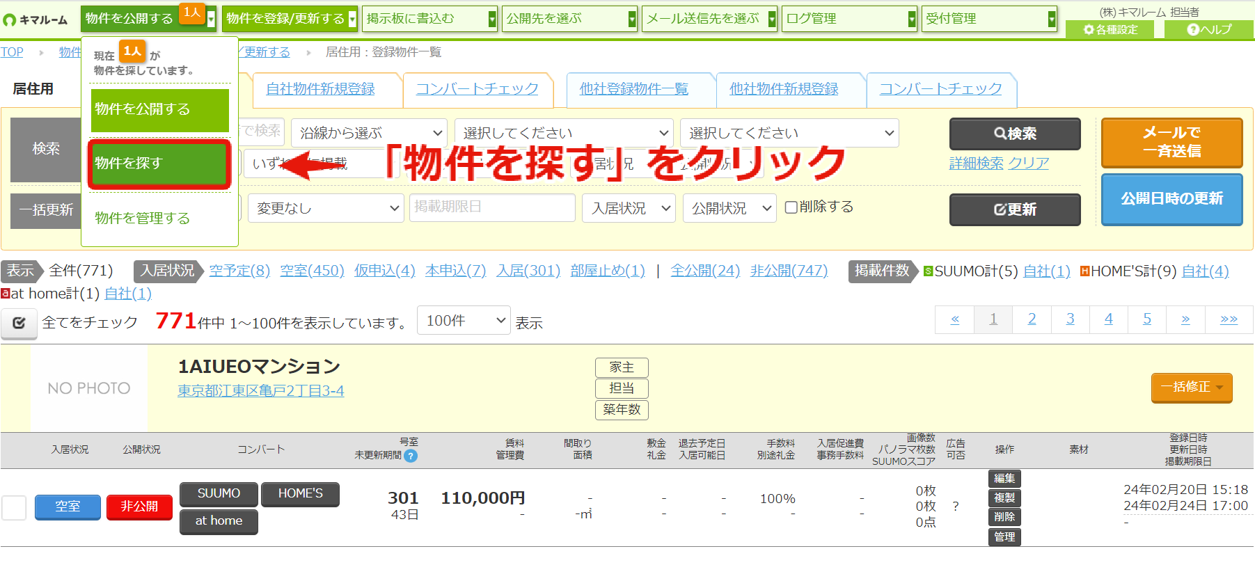
Task: Filter by 空予定(8)
Action: [239, 271]
